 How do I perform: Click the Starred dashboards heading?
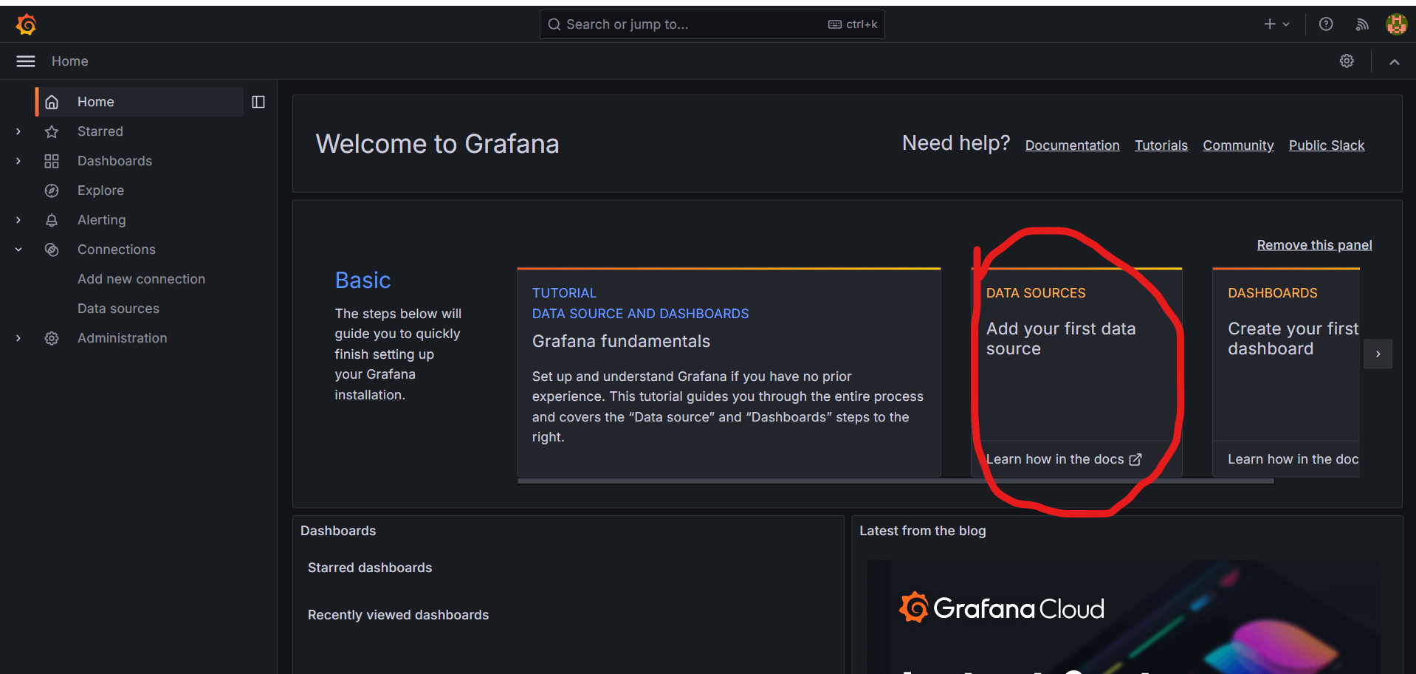370,568
